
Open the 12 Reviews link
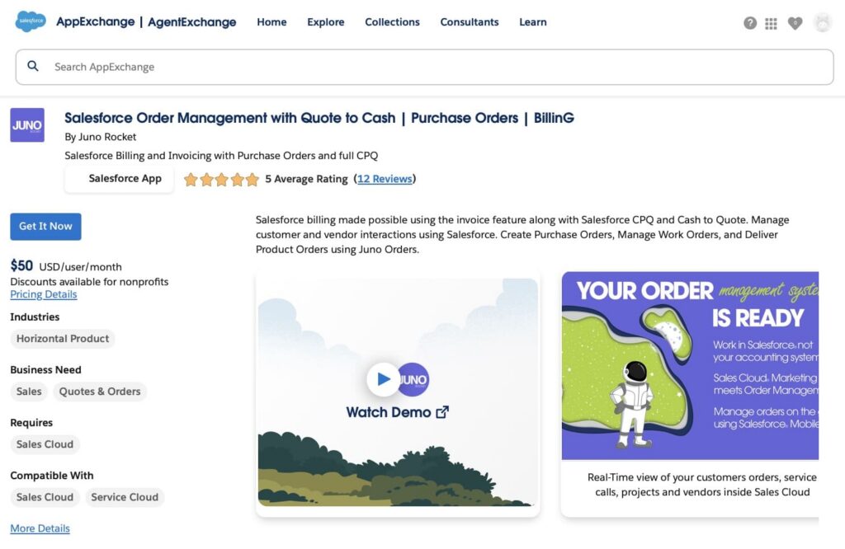click(x=385, y=179)
